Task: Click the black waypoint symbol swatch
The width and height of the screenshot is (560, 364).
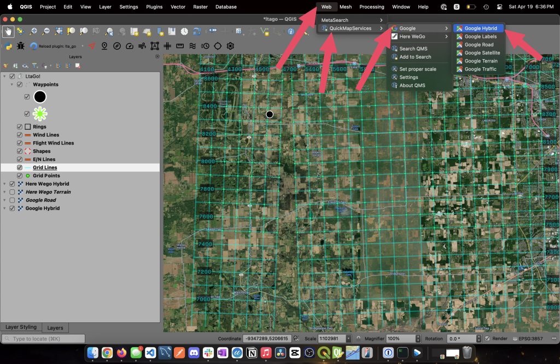Action: coord(40,96)
